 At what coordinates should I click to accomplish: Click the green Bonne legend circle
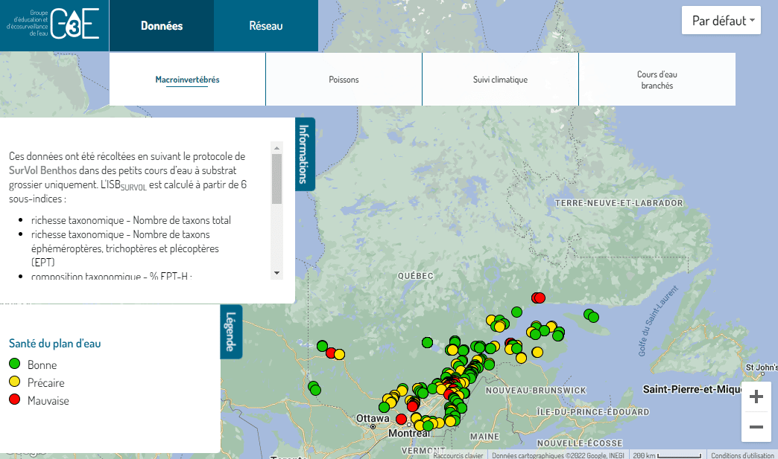pos(14,365)
